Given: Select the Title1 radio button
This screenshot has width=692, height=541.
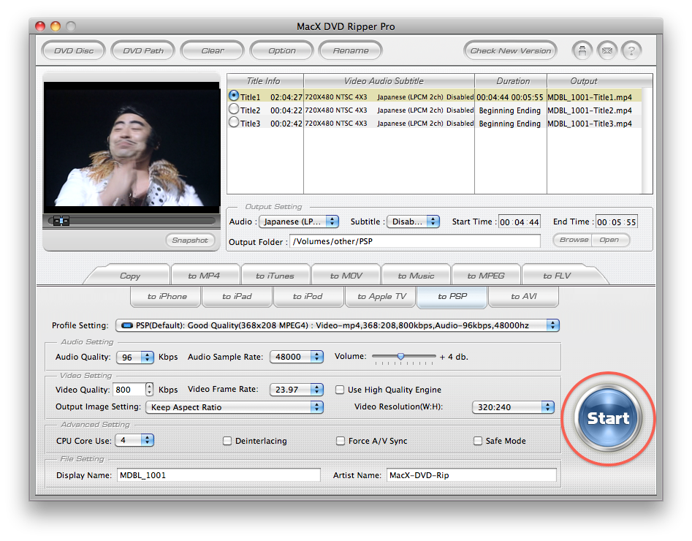Looking at the screenshot, I should tap(234, 95).
